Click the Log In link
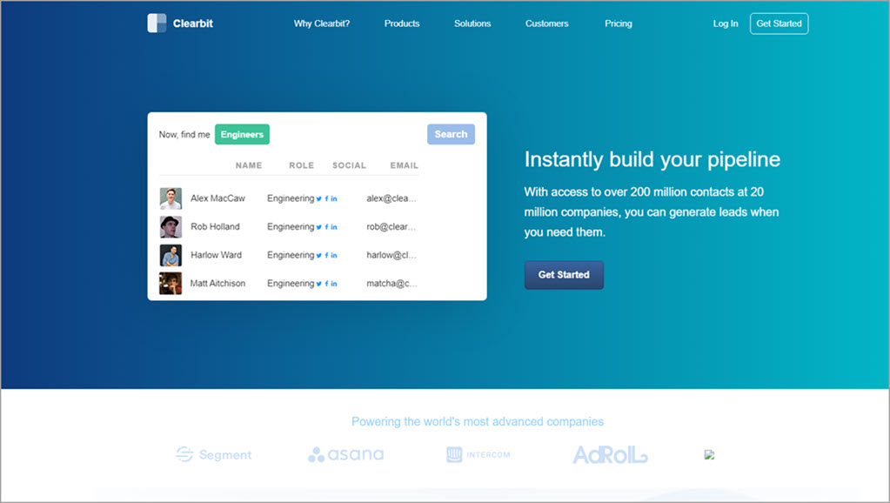Screen dimensions: 890x503 [726, 23]
